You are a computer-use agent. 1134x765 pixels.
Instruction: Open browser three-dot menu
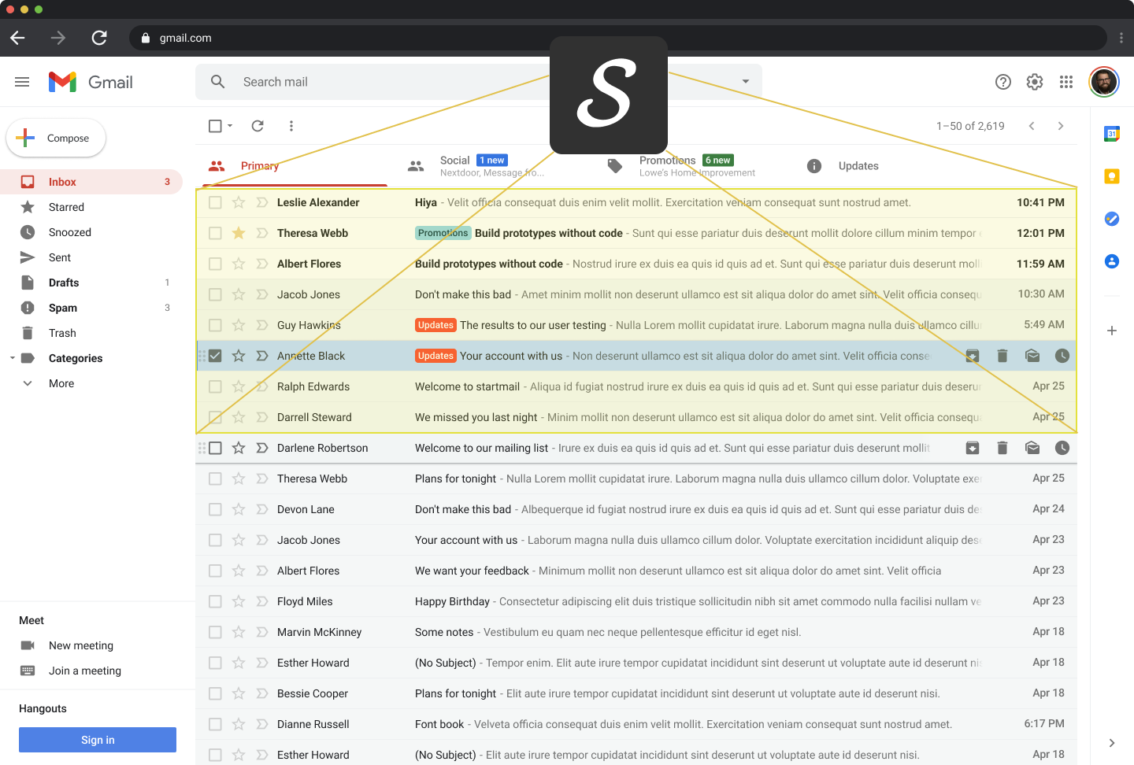(x=1121, y=38)
